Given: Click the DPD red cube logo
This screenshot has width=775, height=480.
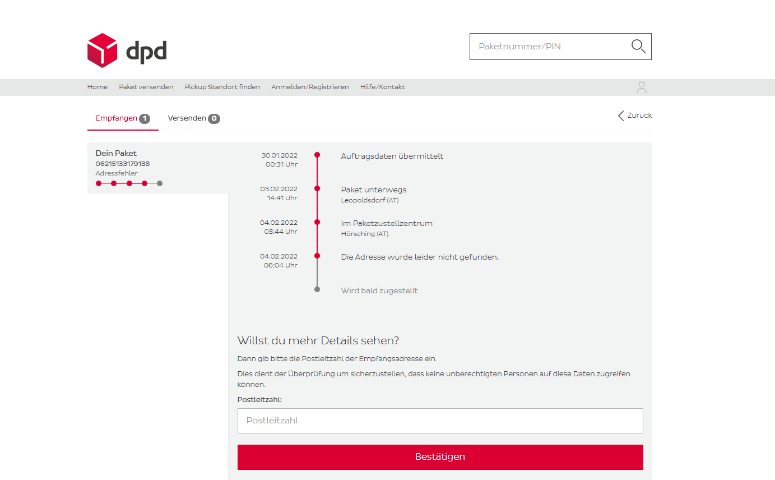Looking at the screenshot, I should click(102, 50).
